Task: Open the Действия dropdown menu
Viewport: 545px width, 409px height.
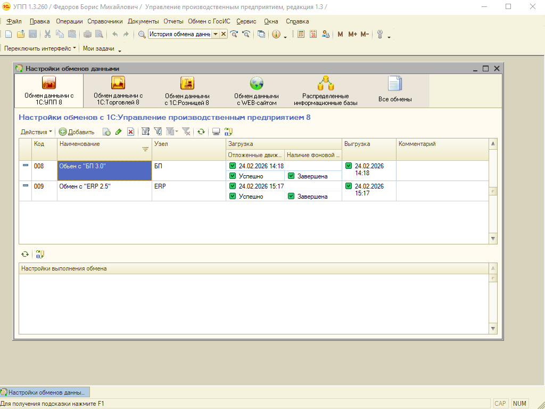Action: coord(36,132)
